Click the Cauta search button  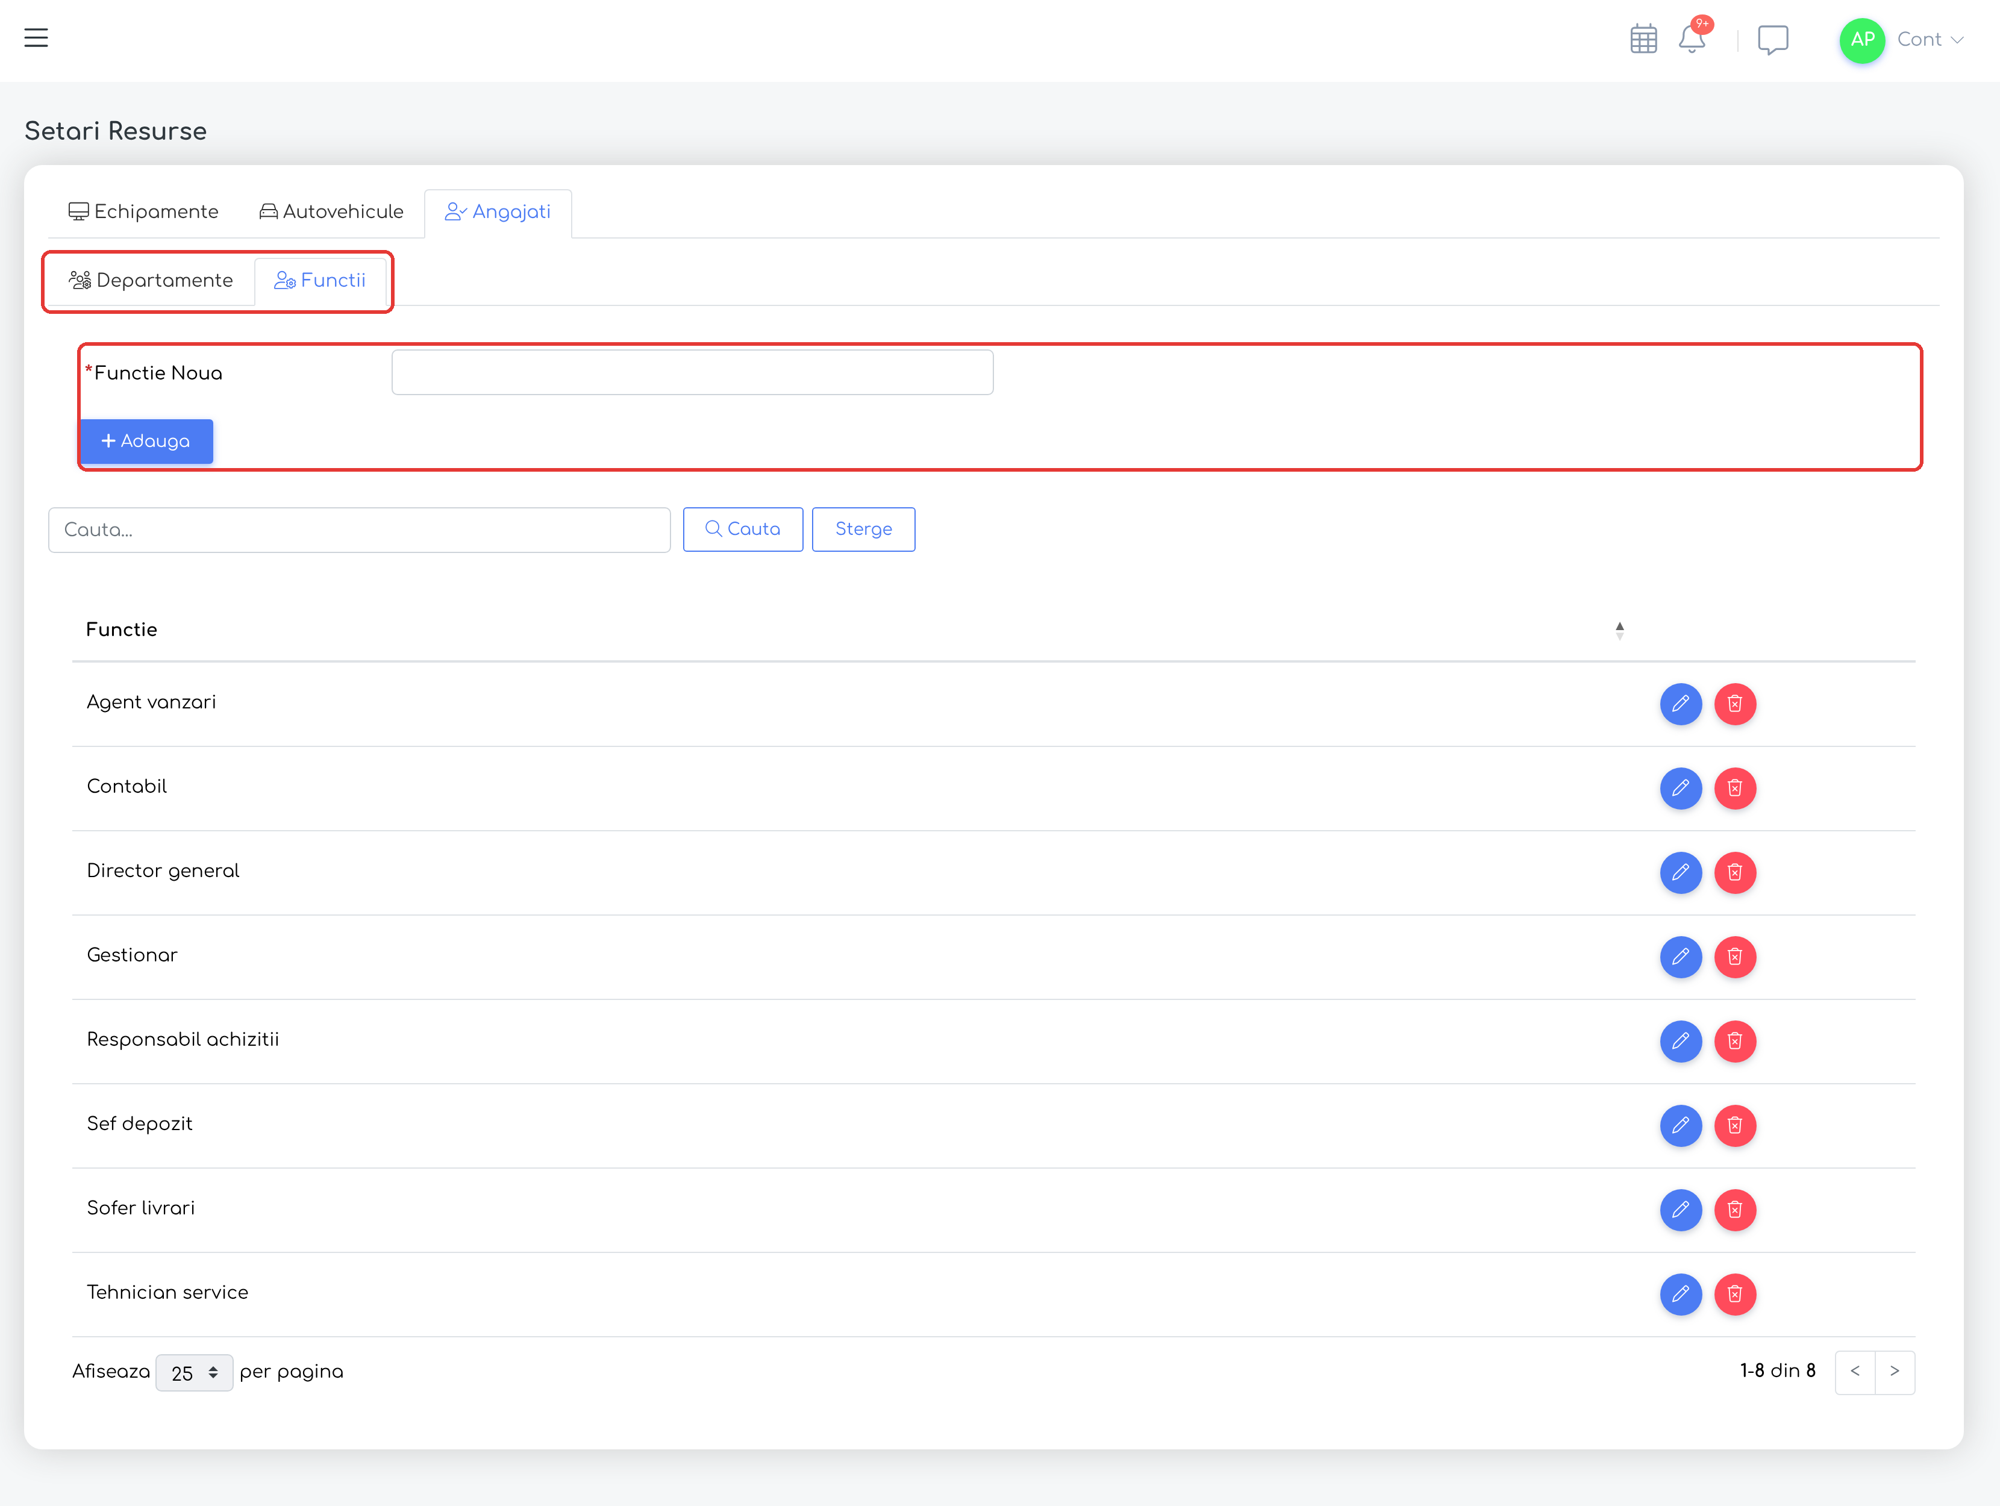742,529
